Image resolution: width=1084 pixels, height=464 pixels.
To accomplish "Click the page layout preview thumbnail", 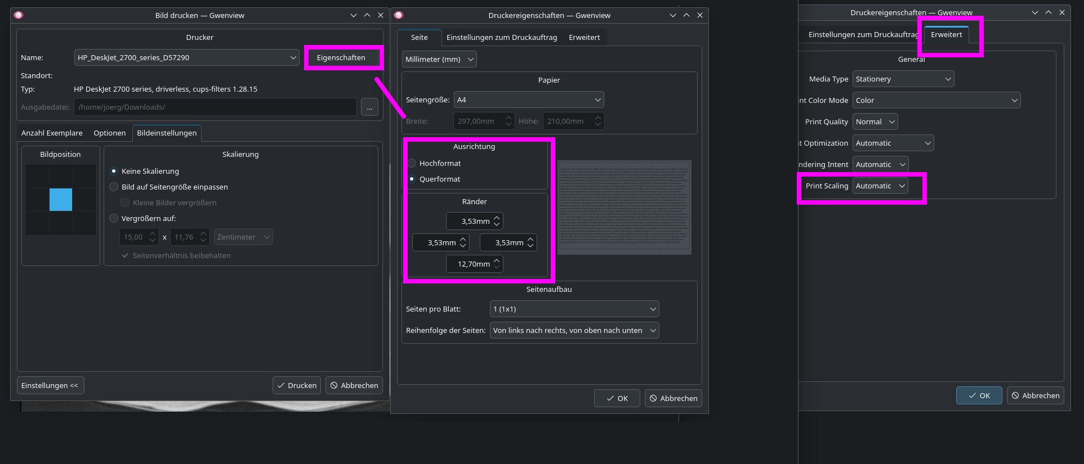I will pos(624,208).
